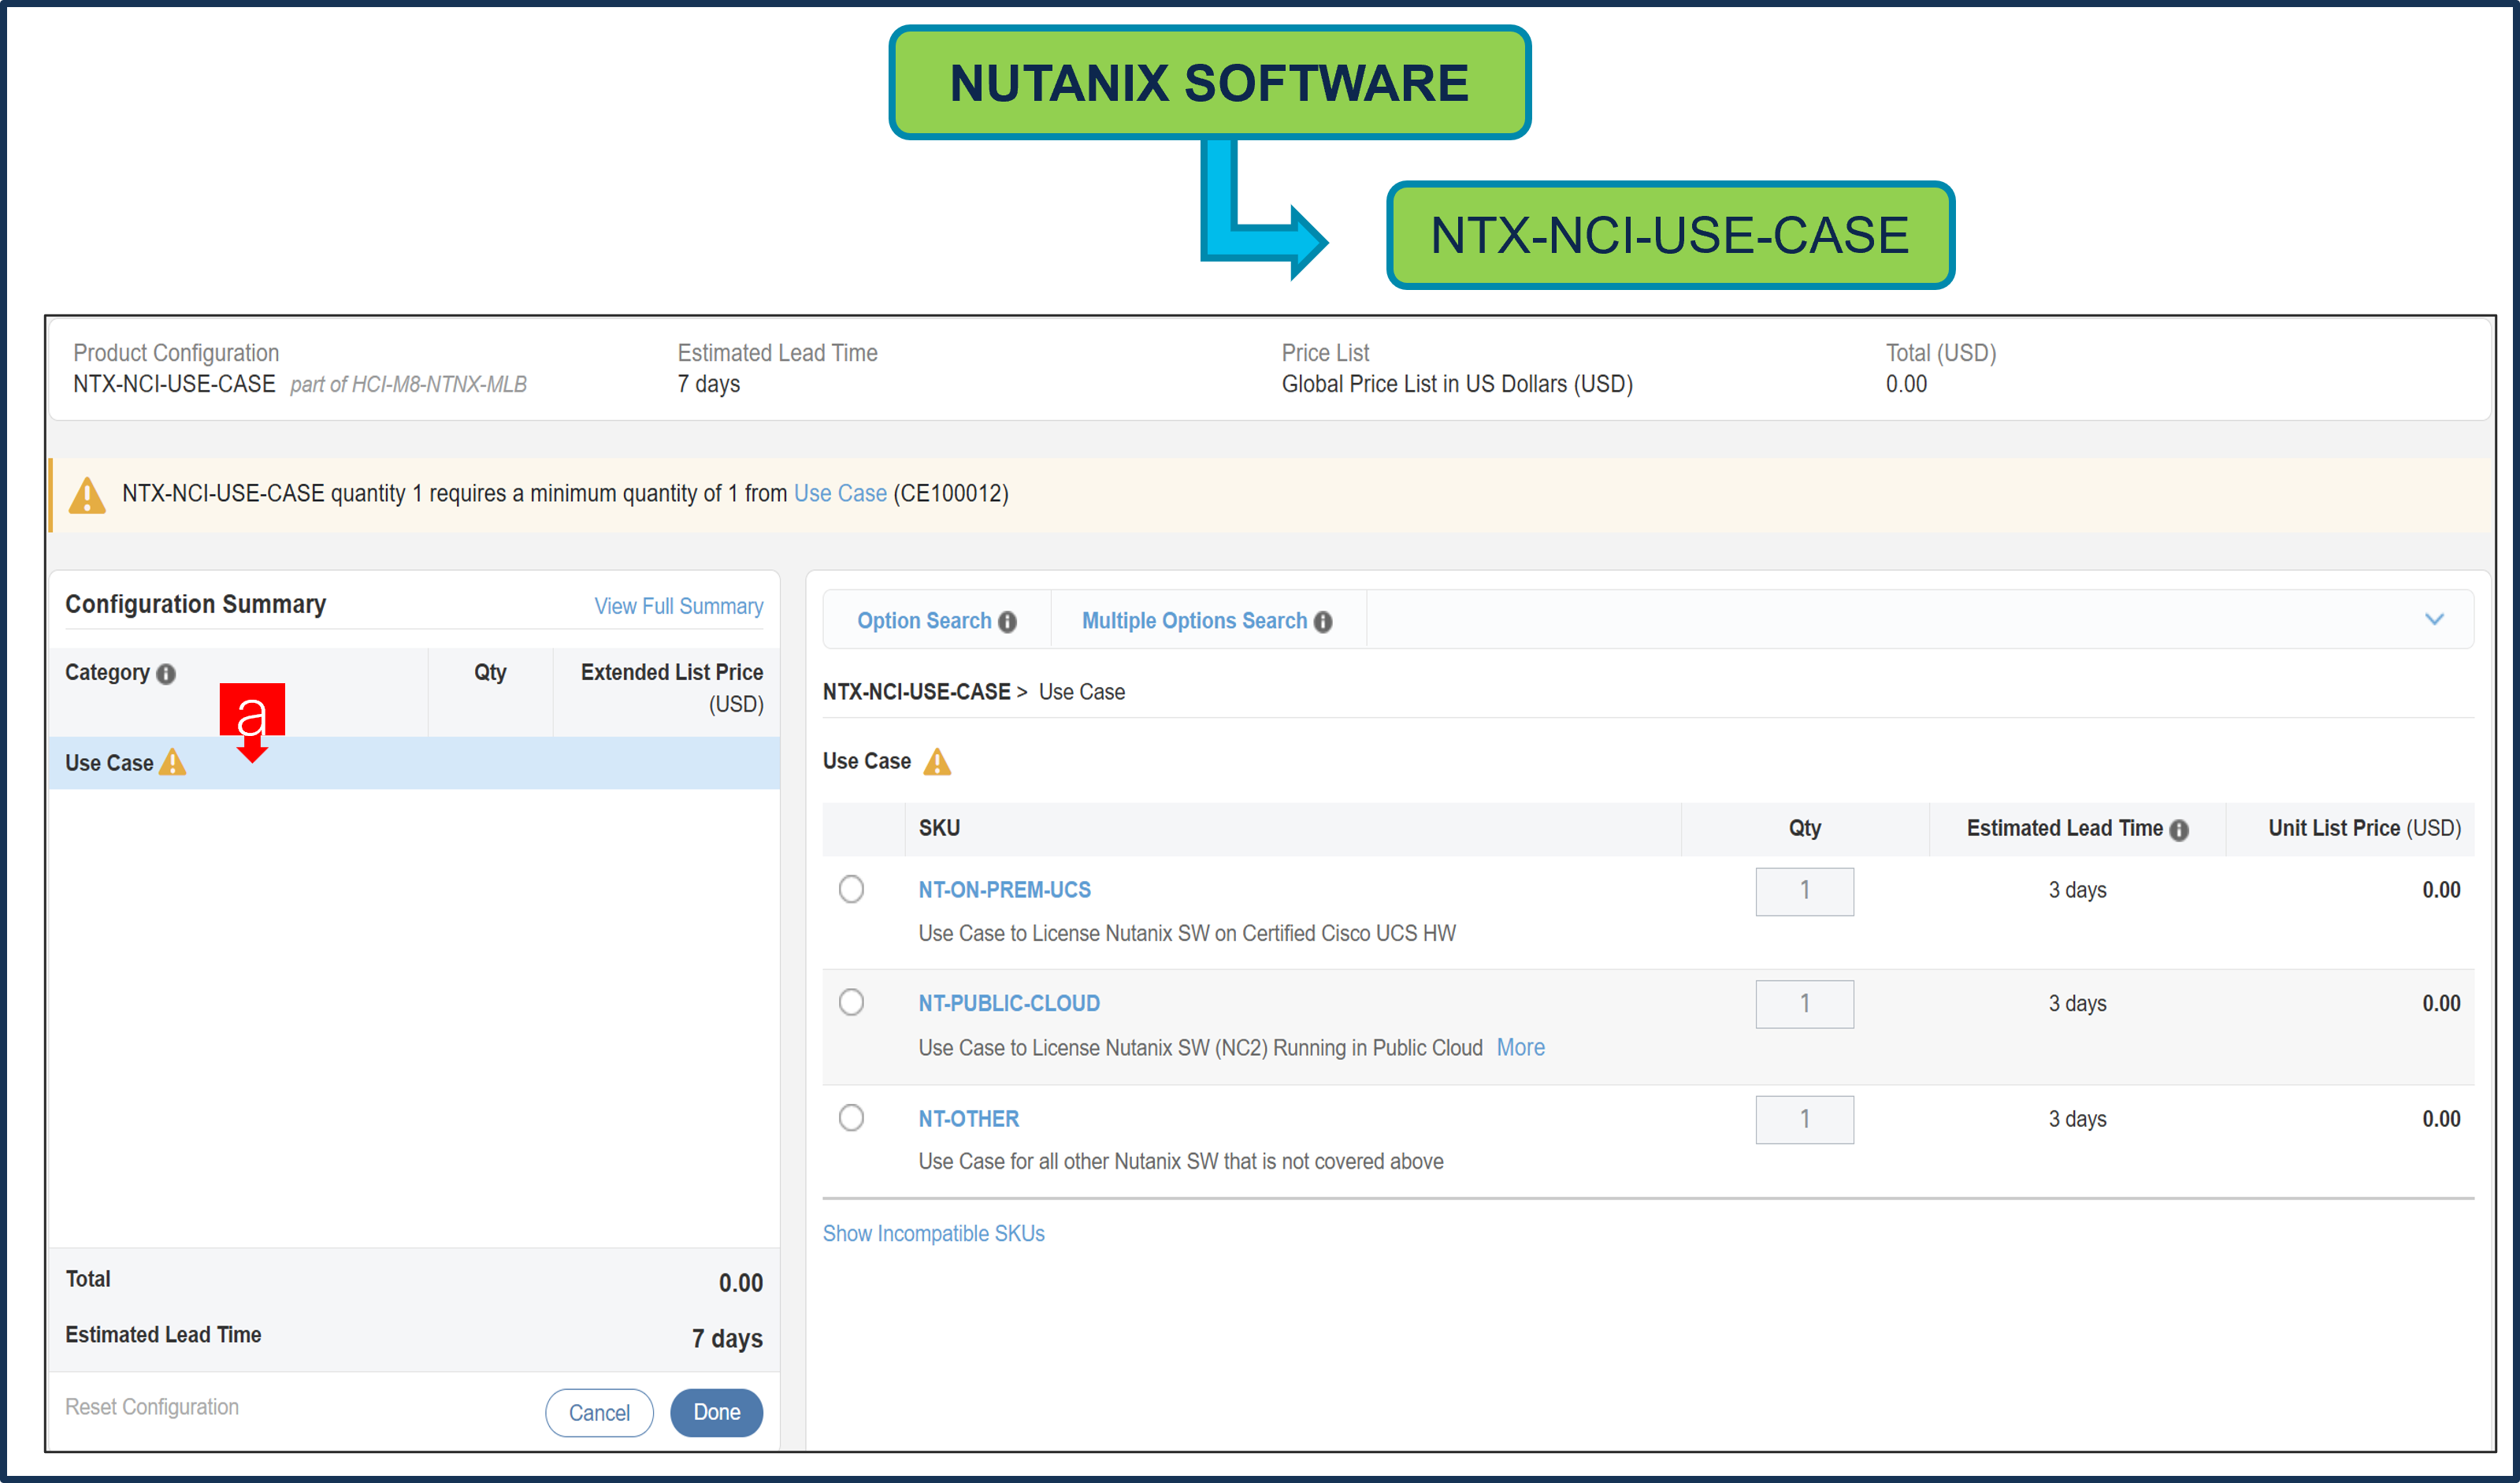Open View Full Summary
2520x1483 pixels.
click(678, 606)
